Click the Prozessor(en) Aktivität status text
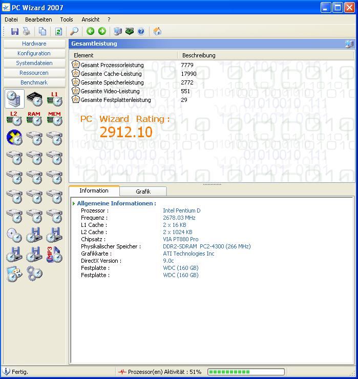The height and width of the screenshot is (379, 358). [x=164, y=372]
